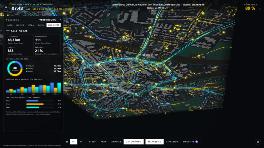Viewport: 264px width, 148px height.
Task: Click the bar chart icon in Lagebild button
Action: (x=149, y=142)
